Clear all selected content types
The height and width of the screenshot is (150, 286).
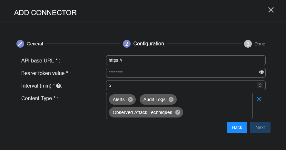click(259, 99)
